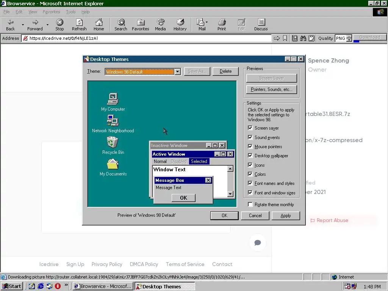Image resolution: width=388 pixels, height=291 pixels.
Task: Launch Internet Explorer from quick launch
Action: tap(41, 286)
